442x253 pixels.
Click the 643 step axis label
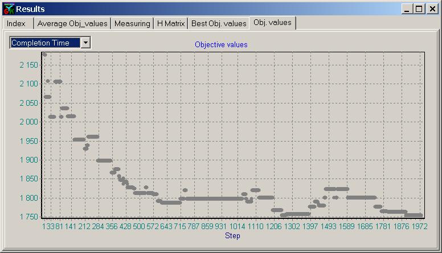point(166,226)
